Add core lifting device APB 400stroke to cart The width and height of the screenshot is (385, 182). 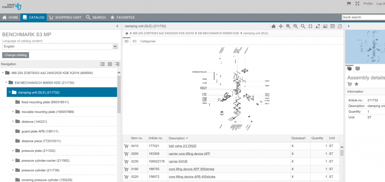click(x=126, y=177)
